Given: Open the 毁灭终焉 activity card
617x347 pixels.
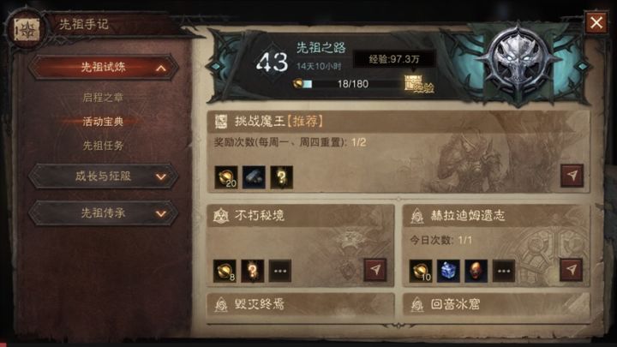Looking at the screenshot, I should tap(301, 304).
